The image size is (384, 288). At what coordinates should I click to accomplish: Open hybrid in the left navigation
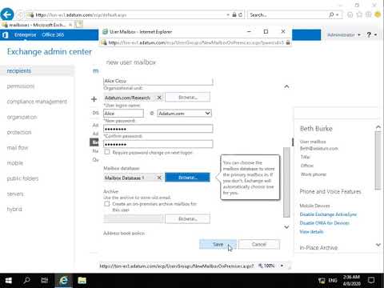pyautogui.click(x=14, y=209)
